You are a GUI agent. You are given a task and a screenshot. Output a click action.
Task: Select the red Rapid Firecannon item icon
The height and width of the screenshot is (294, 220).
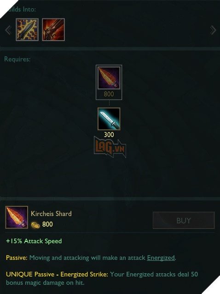click(x=53, y=30)
